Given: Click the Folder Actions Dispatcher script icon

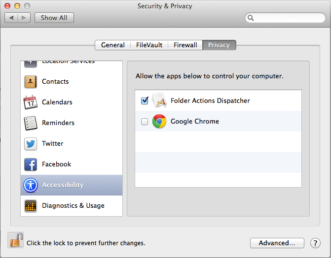Looking at the screenshot, I should pyautogui.click(x=159, y=100).
